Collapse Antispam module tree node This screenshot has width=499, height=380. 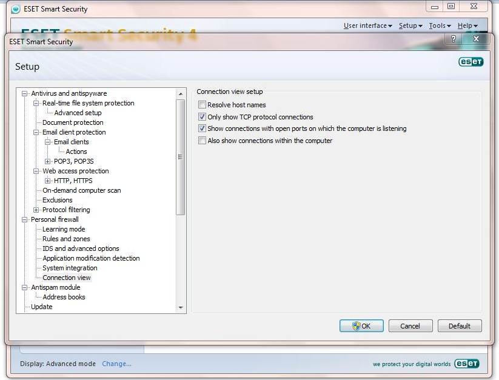click(x=24, y=287)
